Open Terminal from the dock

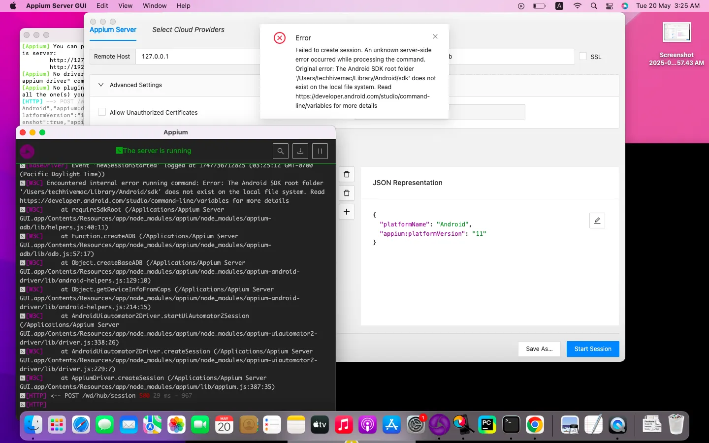point(511,424)
